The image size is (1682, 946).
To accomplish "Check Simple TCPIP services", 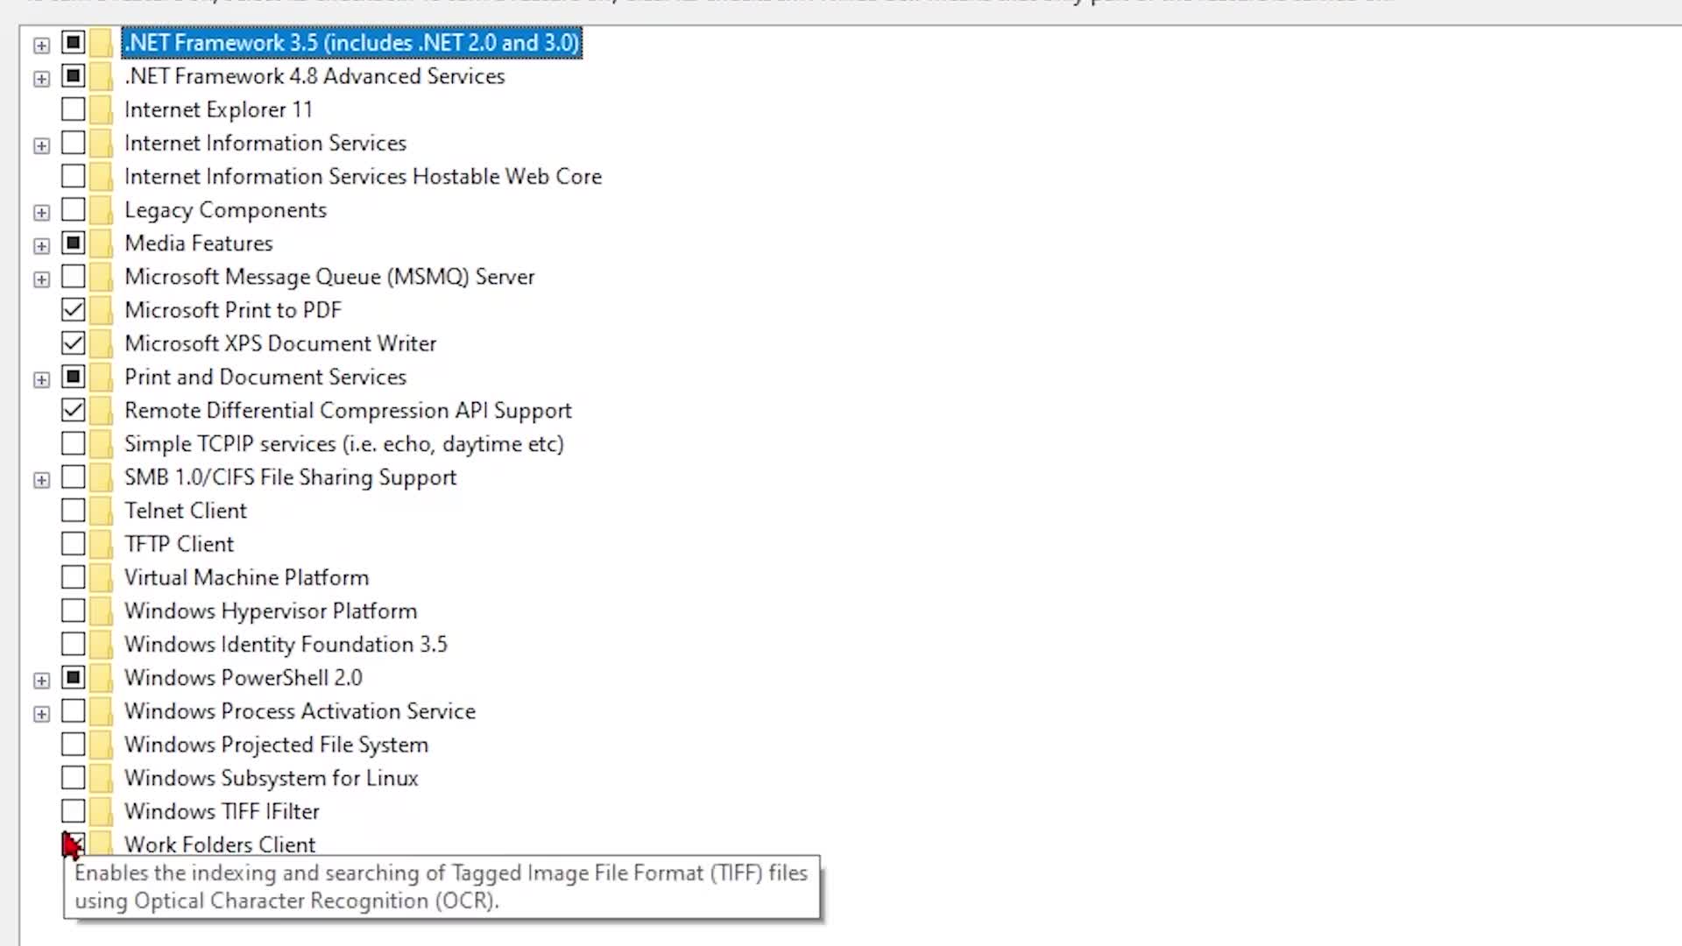I will [73, 442].
